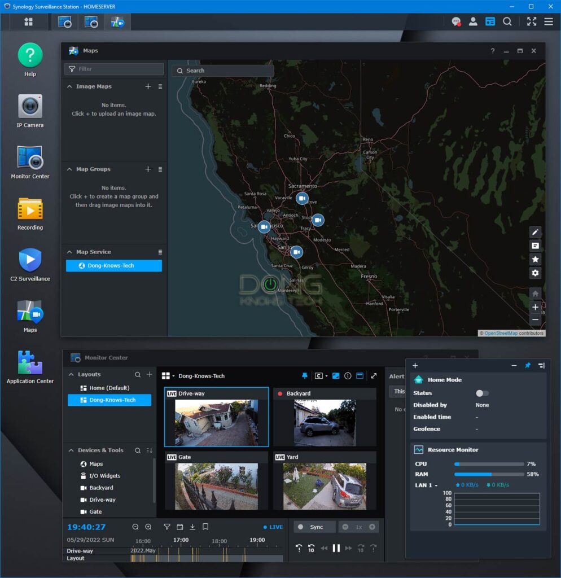Toggle the widgets panel icon in top bar
561x578 pixels.
coord(490,22)
